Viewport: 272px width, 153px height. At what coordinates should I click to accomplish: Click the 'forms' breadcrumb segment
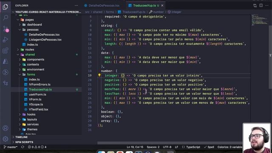(x=110, y=12)
